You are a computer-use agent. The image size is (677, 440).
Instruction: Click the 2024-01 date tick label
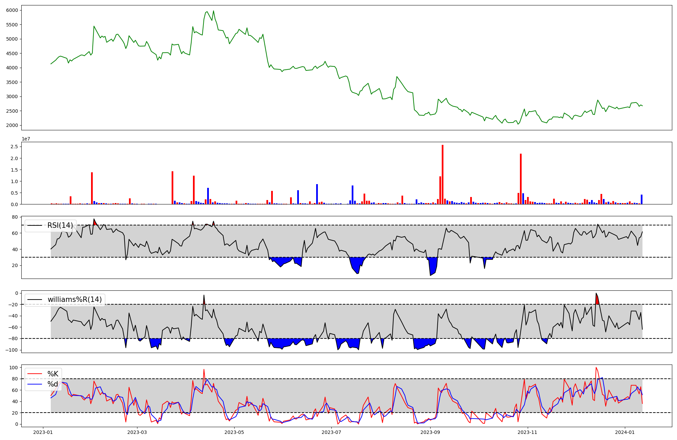pyautogui.click(x=625, y=432)
